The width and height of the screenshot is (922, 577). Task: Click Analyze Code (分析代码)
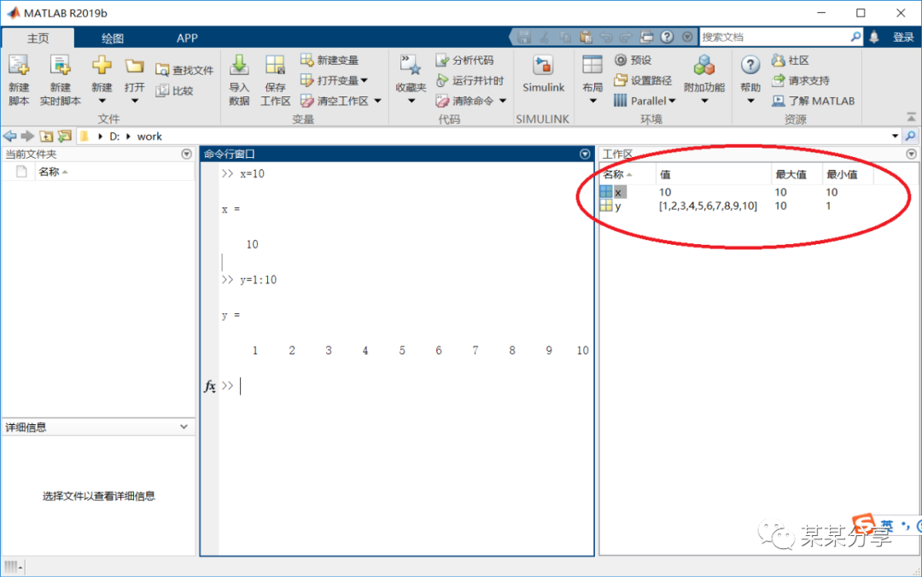click(x=464, y=60)
